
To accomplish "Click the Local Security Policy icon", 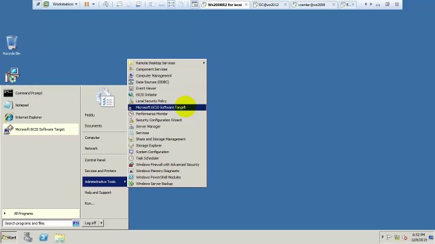I will click(131, 101).
